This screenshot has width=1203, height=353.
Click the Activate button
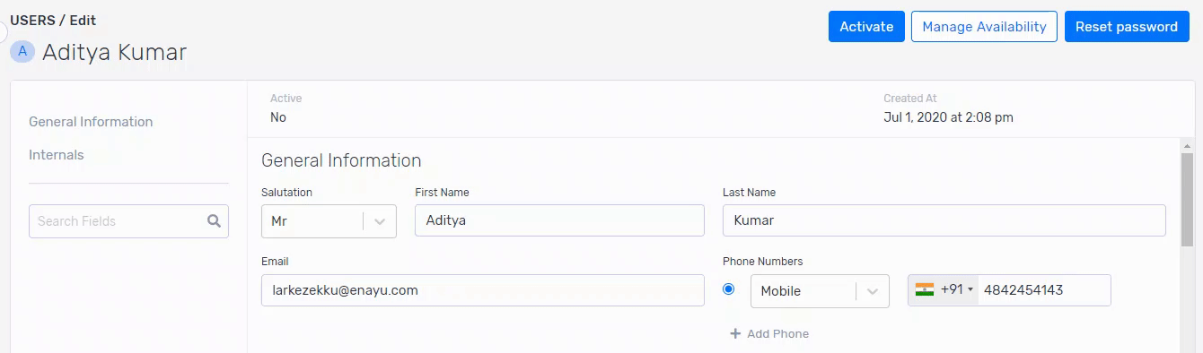[866, 27]
